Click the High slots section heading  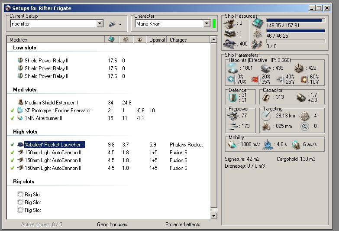pos(25,132)
